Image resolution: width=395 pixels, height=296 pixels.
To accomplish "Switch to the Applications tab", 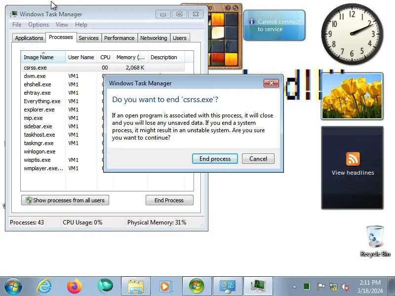I will (x=29, y=38).
